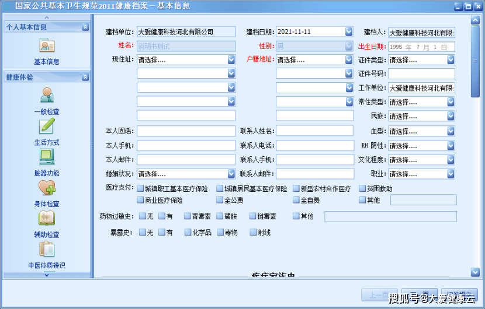
Task: Open the 婚姻状况 dropdown
Action: pos(231,174)
